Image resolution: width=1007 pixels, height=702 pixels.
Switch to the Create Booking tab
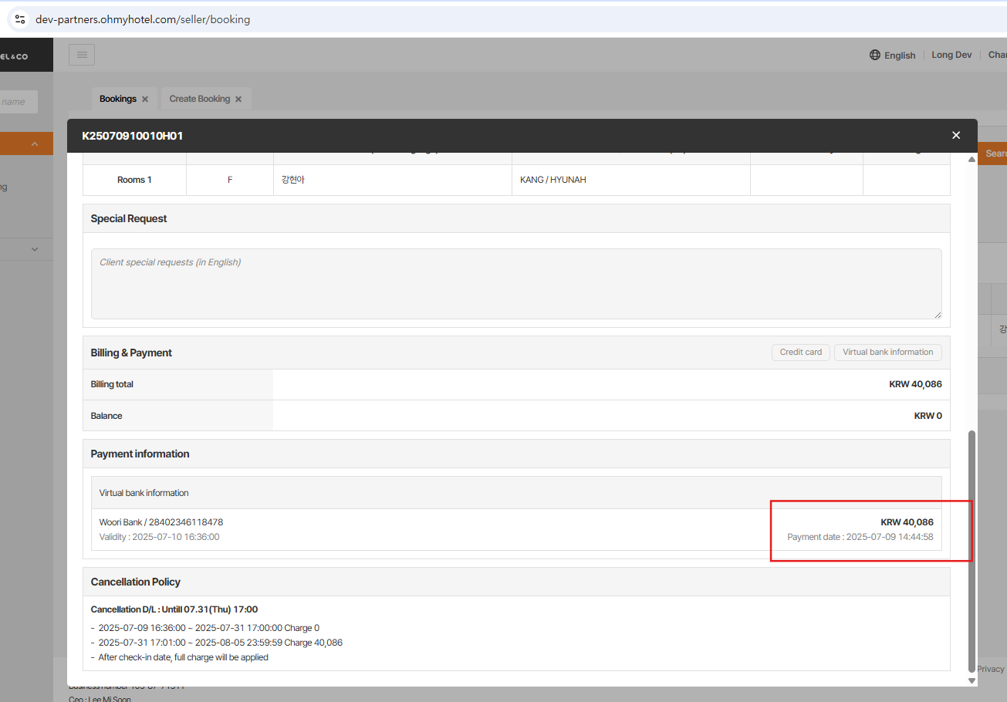[199, 100]
